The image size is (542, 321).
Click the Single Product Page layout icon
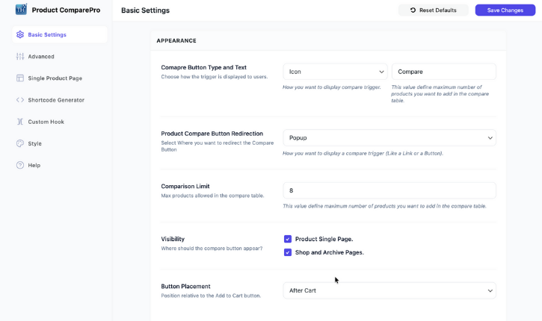(x=20, y=78)
